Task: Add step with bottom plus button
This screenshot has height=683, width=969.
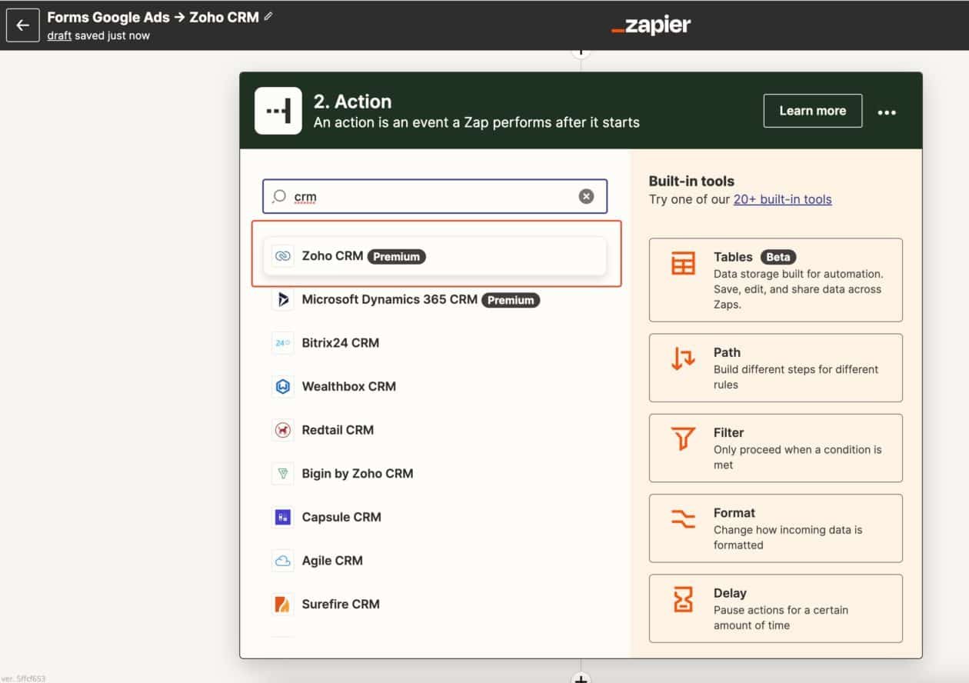Action: [x=581, y=678]
